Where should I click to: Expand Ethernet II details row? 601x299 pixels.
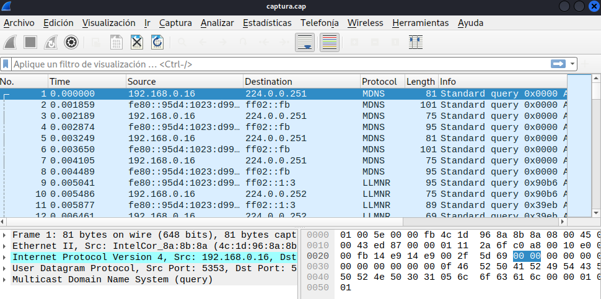click(x=4, y=246)
